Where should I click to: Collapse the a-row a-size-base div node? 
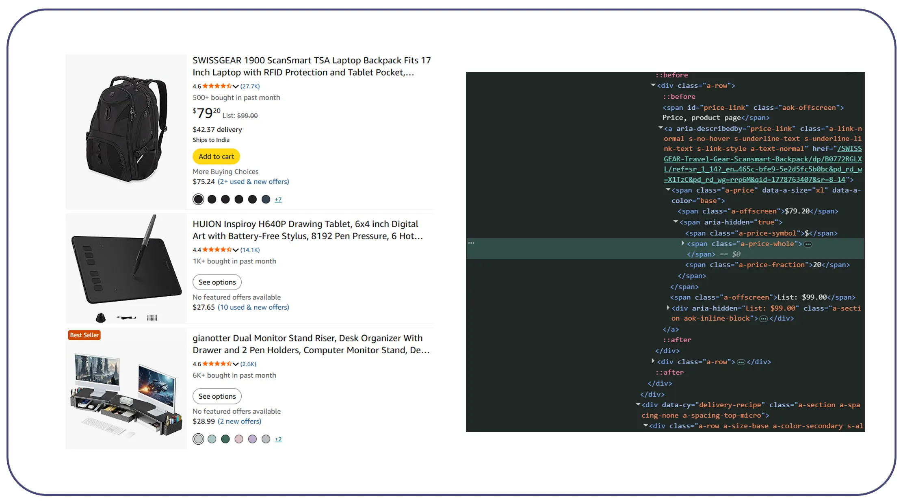coord(645,426)
